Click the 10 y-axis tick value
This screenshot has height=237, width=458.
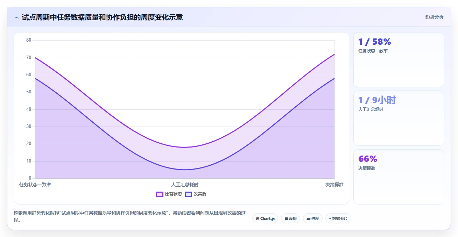click(x=29, y=161)
